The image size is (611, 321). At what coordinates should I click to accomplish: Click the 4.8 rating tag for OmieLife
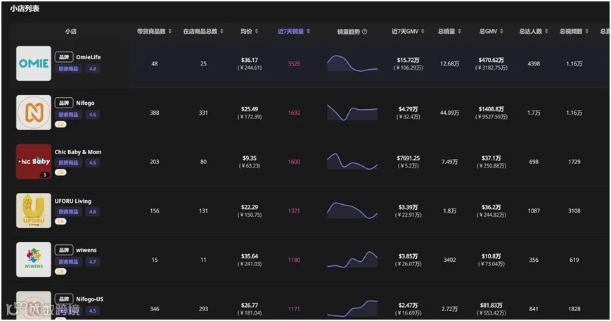click(92, 69)
